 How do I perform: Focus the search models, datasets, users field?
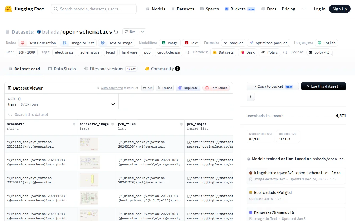coord(94,9)
